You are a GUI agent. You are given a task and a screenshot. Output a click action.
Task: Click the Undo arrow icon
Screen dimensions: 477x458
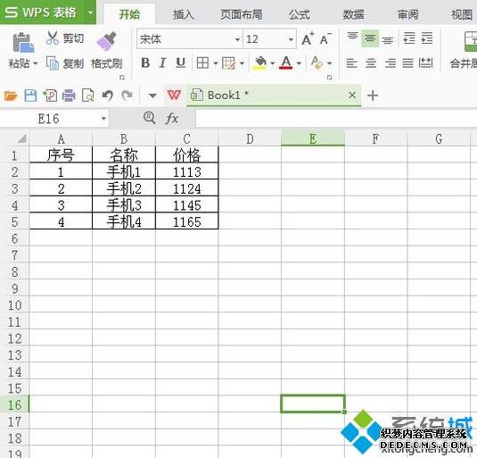click(107, 96)
